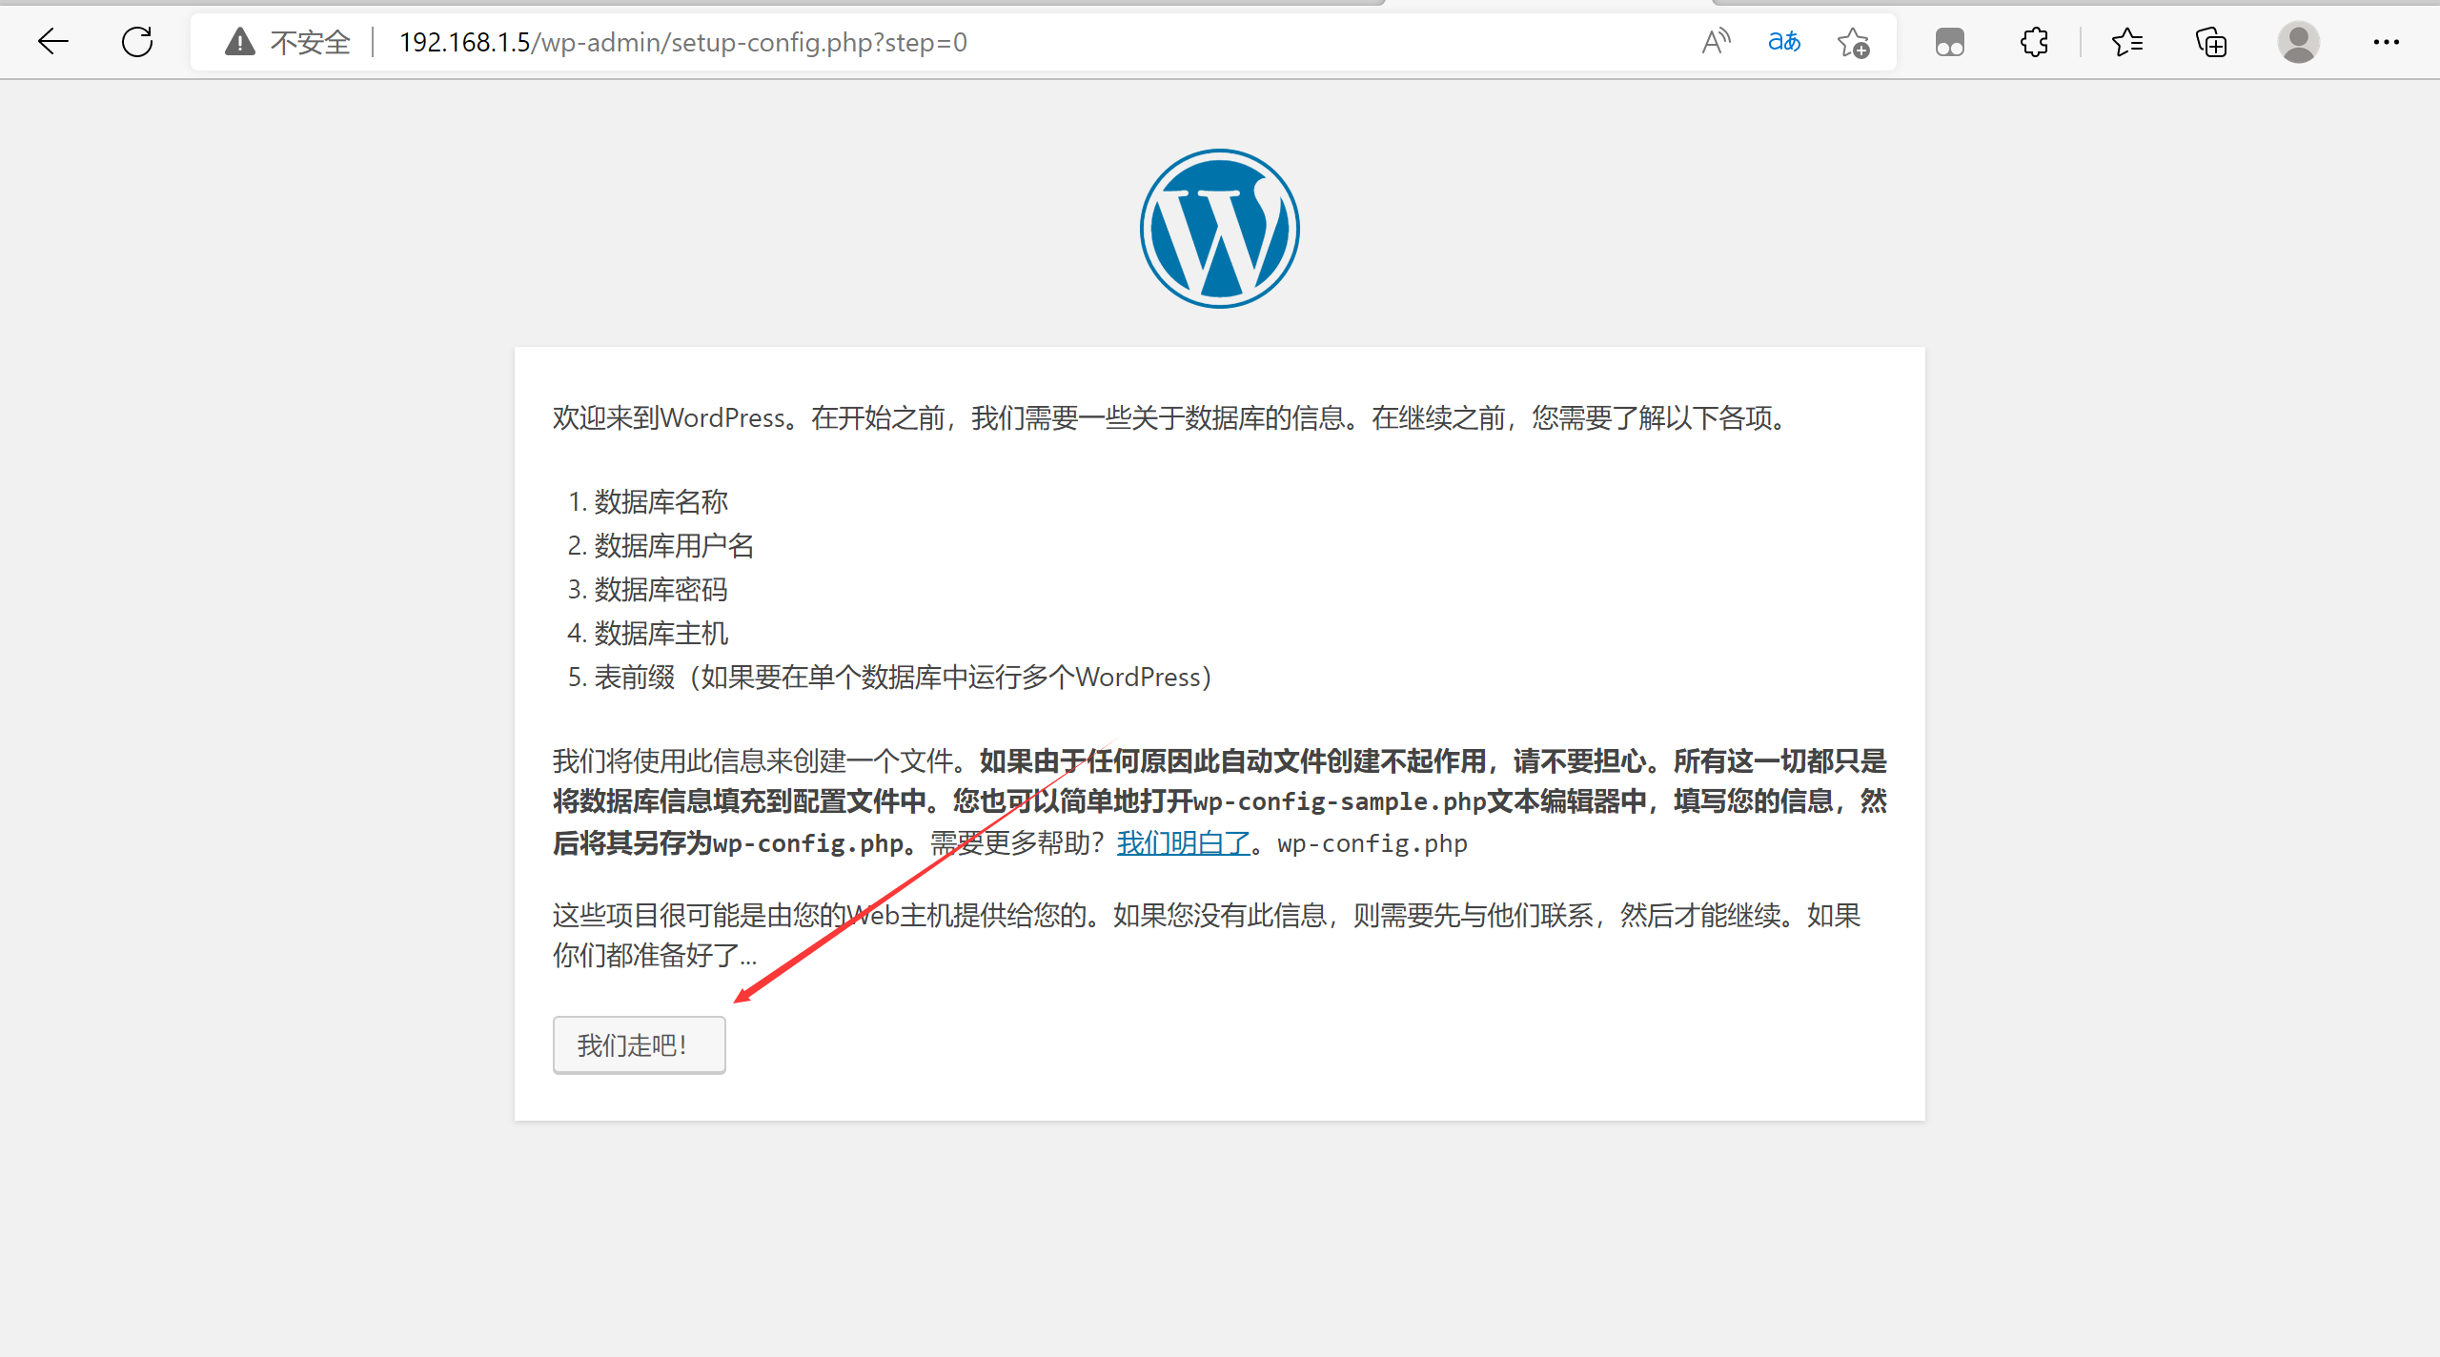Click list item 数据库用户名

point(674,545)
